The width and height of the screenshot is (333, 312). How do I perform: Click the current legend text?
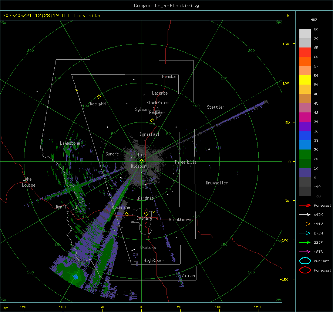coord(322,261)
